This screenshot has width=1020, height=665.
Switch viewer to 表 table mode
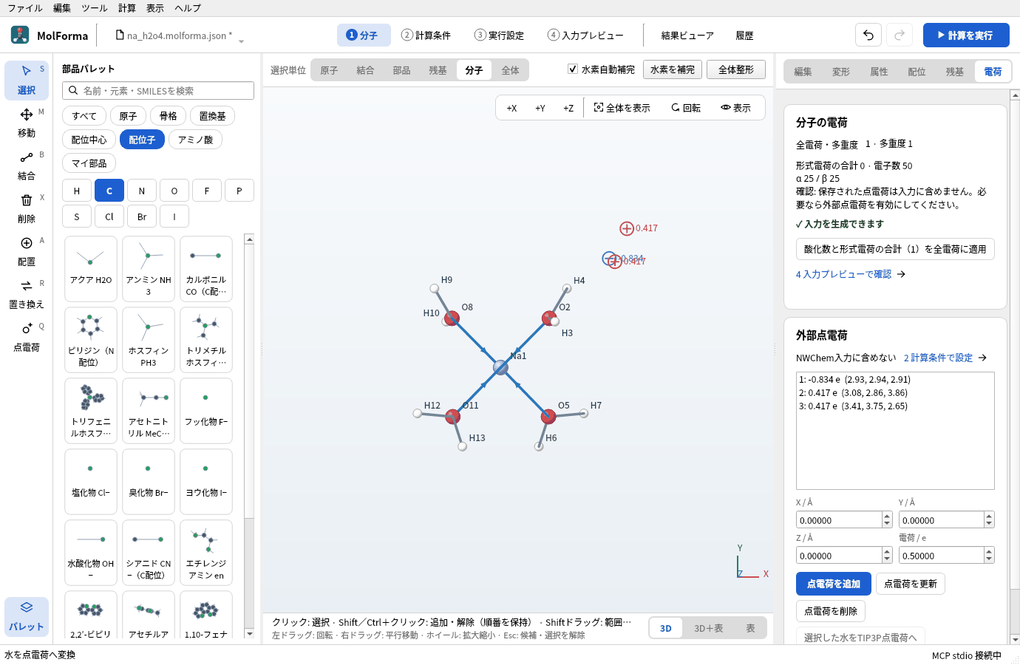click(750, 628)
